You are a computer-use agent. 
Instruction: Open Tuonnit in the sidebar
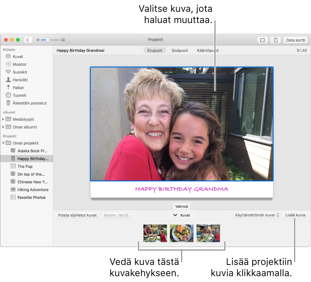click(x=19, y=95)
